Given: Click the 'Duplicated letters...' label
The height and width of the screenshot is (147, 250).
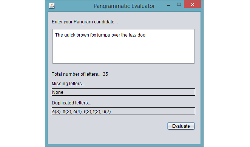Looking at the screenshot, I should coord(71,103).
